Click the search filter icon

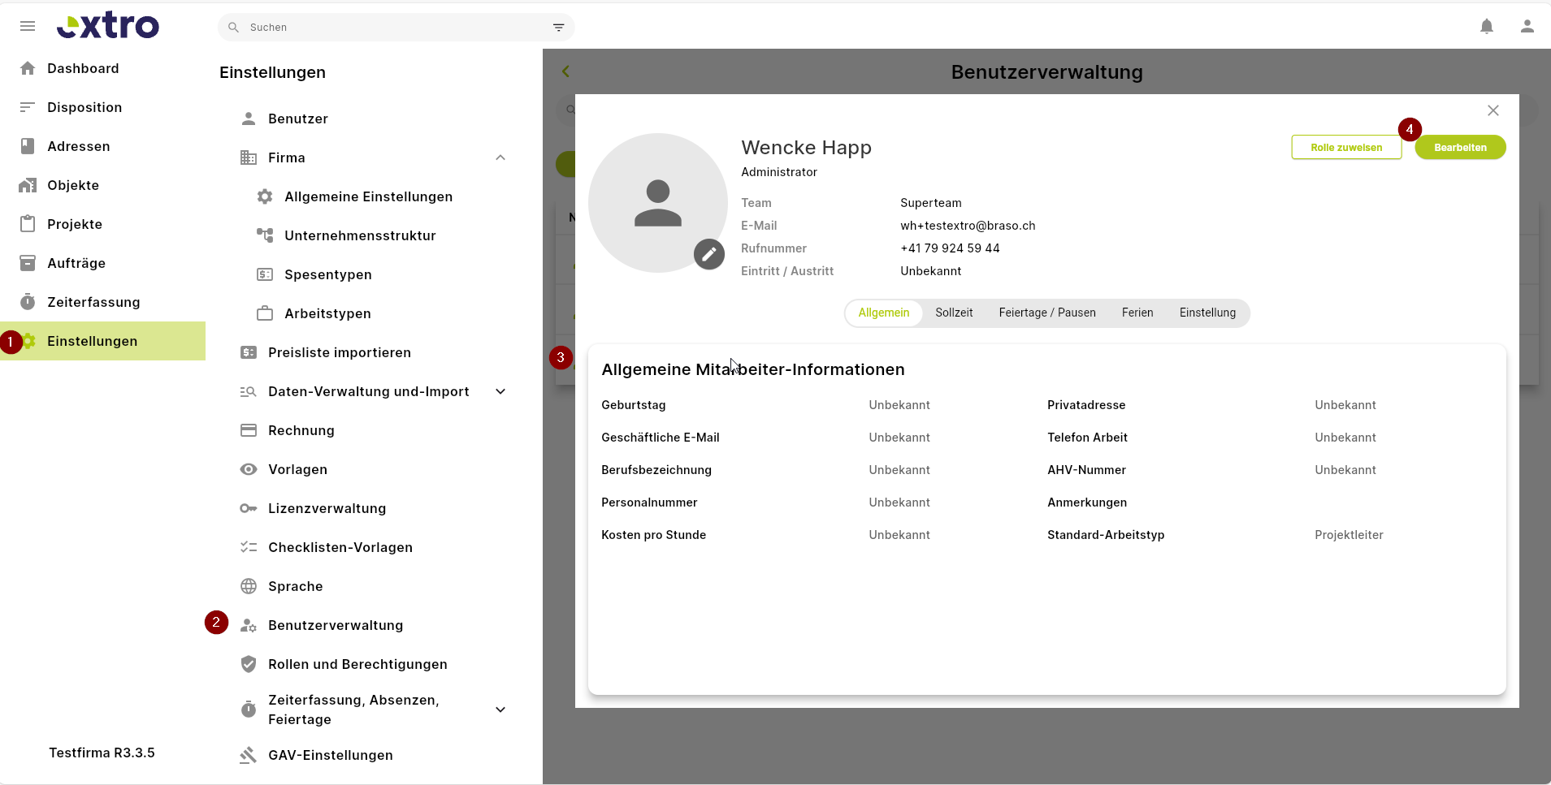[559, 28]
